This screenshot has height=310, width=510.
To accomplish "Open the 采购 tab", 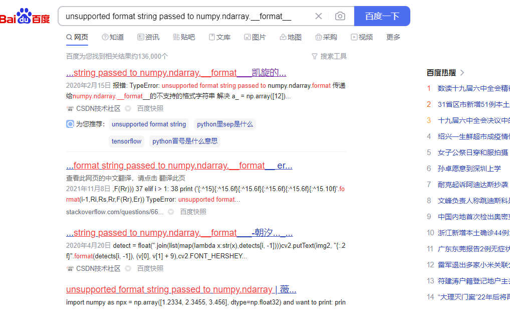I will point(326,37).
